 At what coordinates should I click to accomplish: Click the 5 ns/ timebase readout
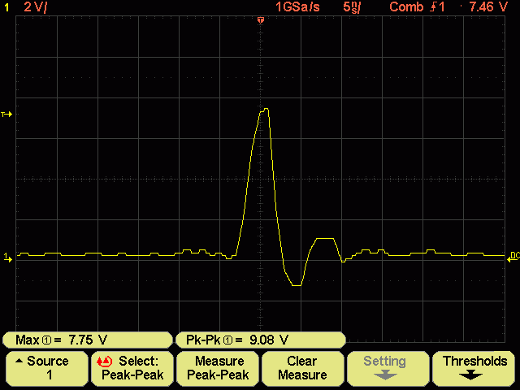pyautogui.click(x=352, y=7)
